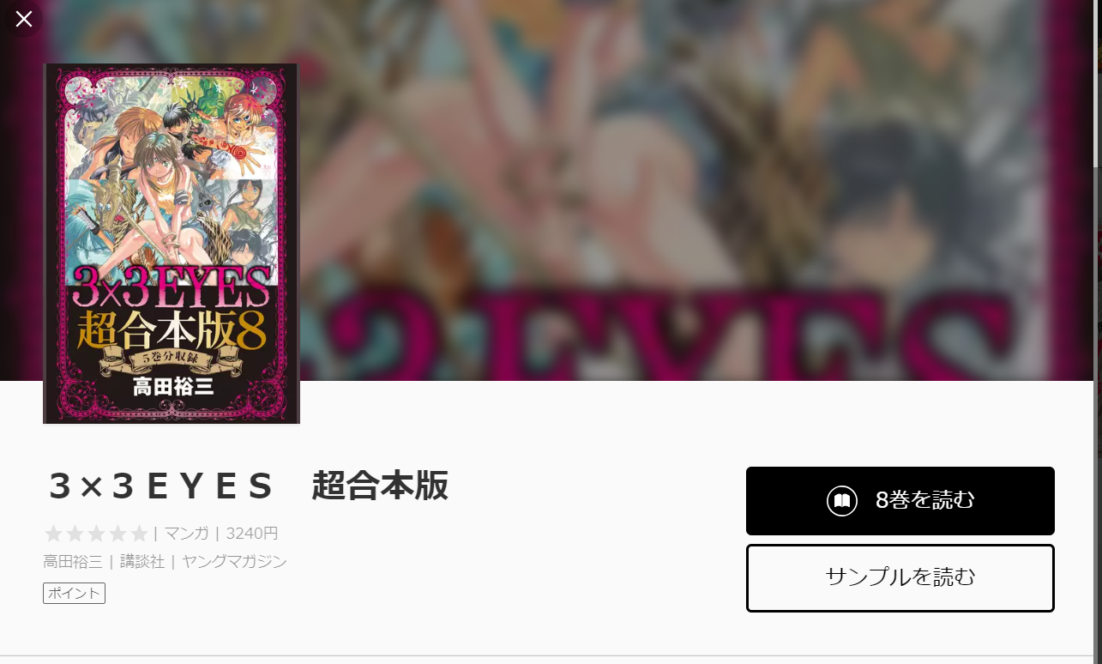Viewport: 1102px width, 664px height.
Task: Open the book icon on 8巻を読む button
Action: point(842,501)
